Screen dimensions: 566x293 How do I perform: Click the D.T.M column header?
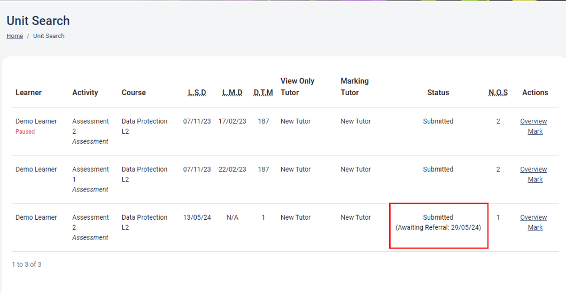tap(263, 92)
